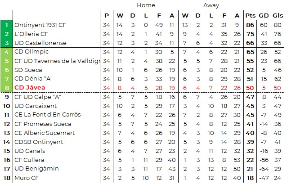Click the green position 1 badge

(7, 25)
